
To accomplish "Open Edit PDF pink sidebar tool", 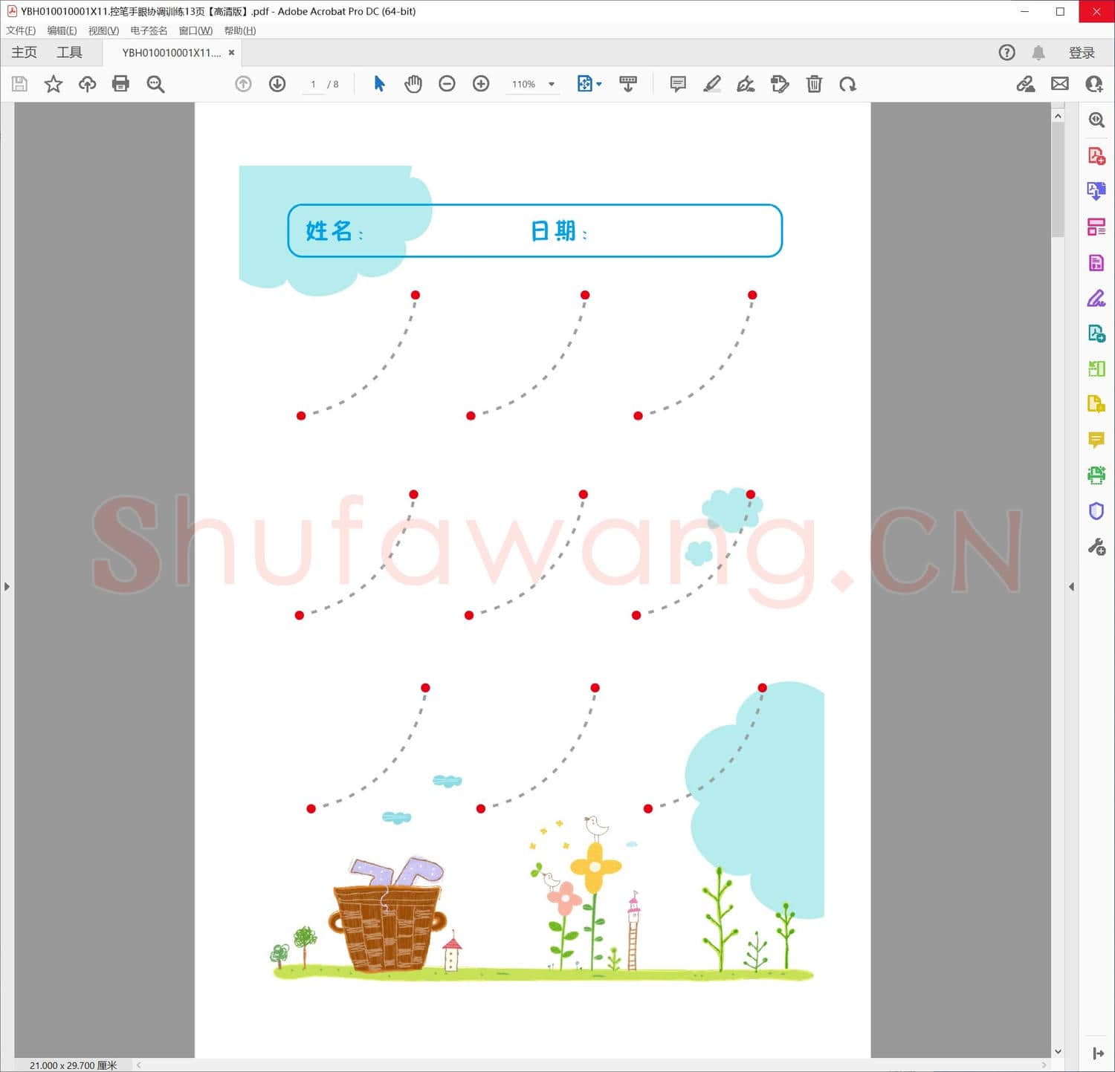I will pyautogui.click(x=1096, y=262).
